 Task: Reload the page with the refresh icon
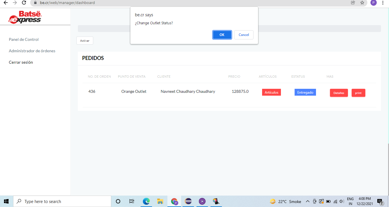[24, 3]
